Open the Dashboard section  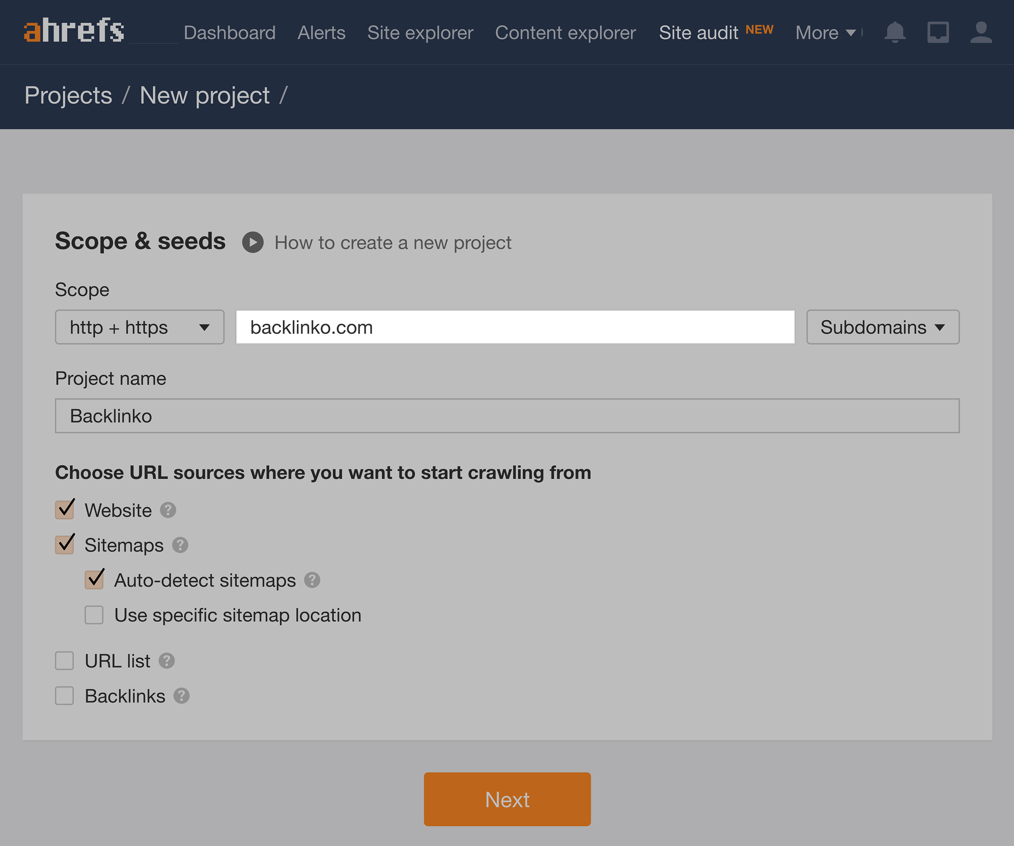click(229, 32)
